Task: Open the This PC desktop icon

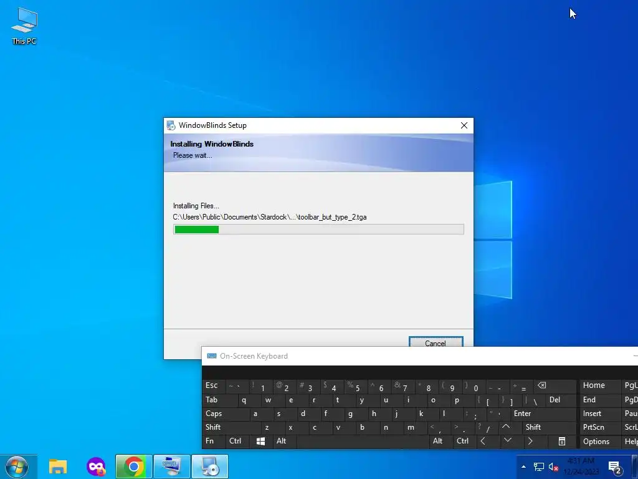Action: (24, 26)
